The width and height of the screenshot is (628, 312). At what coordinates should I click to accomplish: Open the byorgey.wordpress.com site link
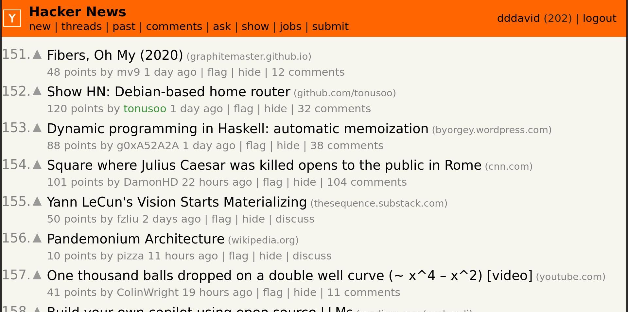[492, 130]
